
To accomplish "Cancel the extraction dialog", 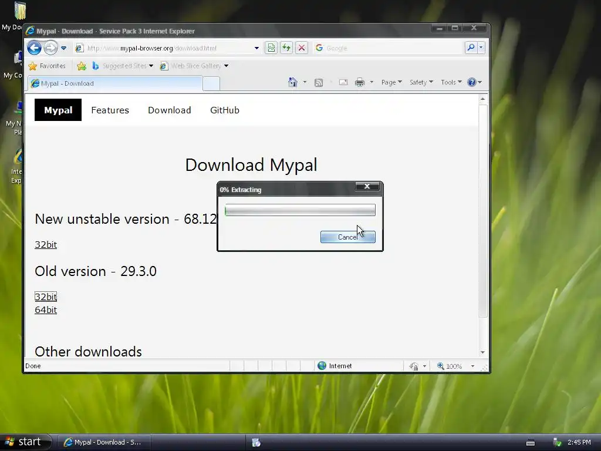I will coord(347,237).
